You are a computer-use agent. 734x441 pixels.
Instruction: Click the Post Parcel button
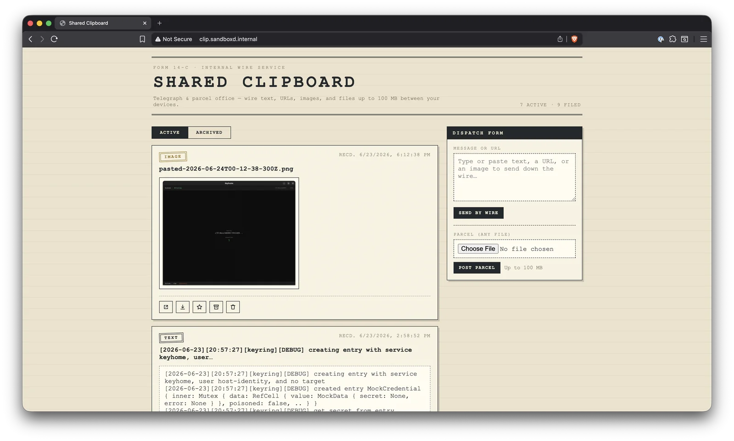pos(477,268)
